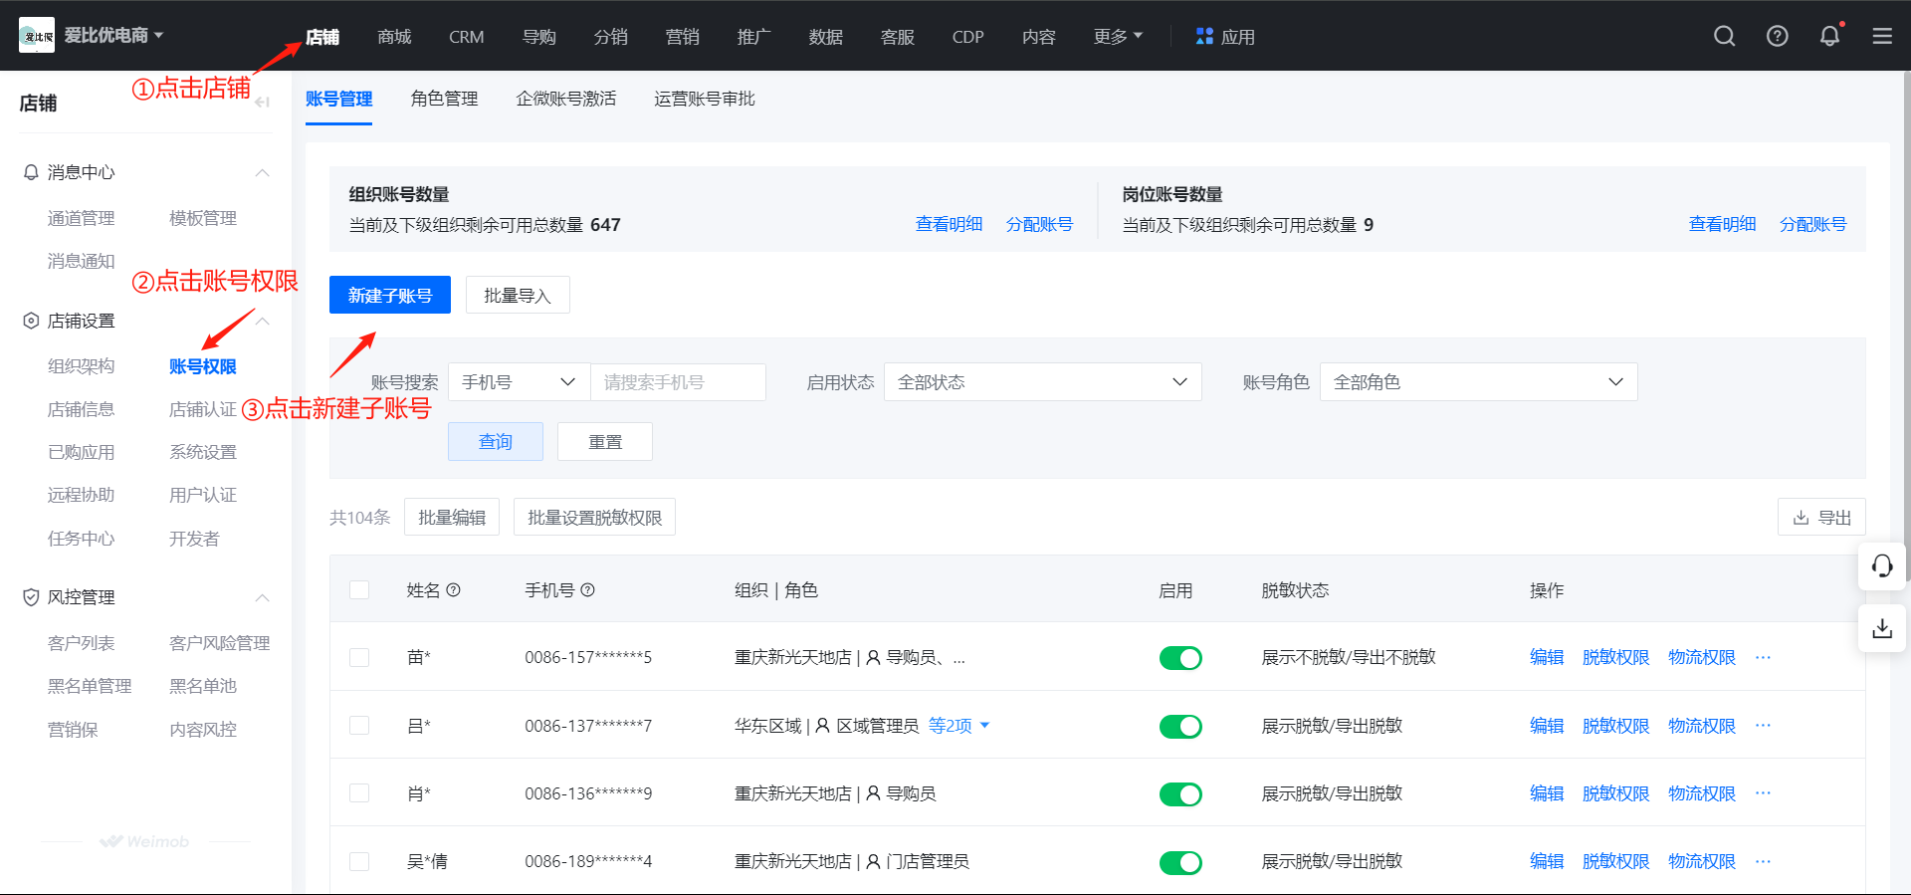The width and height of the screenshot is (1911, 895).
Task: Click the 批量导入 button
Action: (518, 295)
